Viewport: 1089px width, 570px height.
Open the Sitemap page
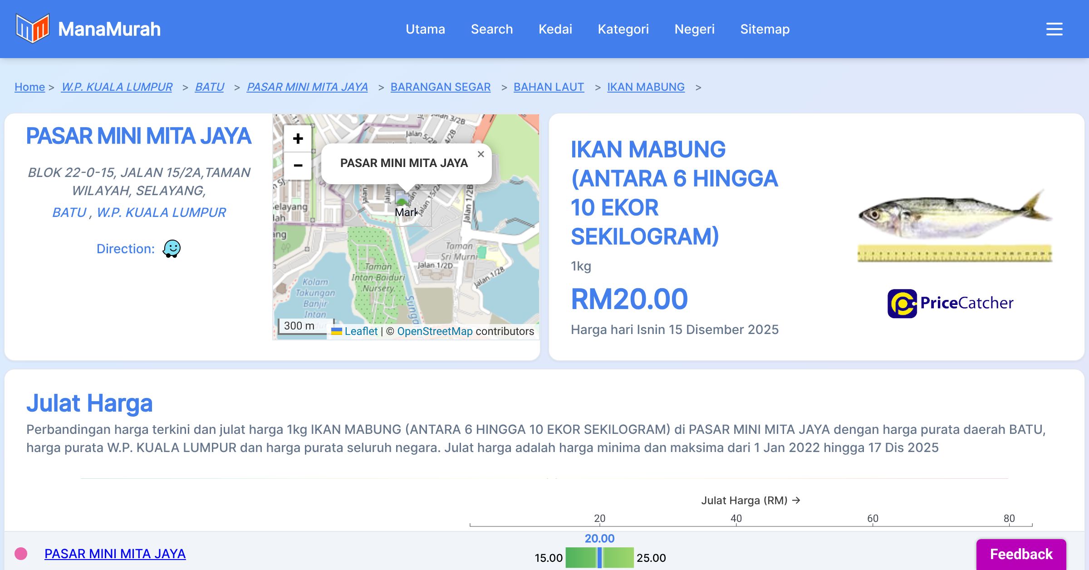point(765,29)
